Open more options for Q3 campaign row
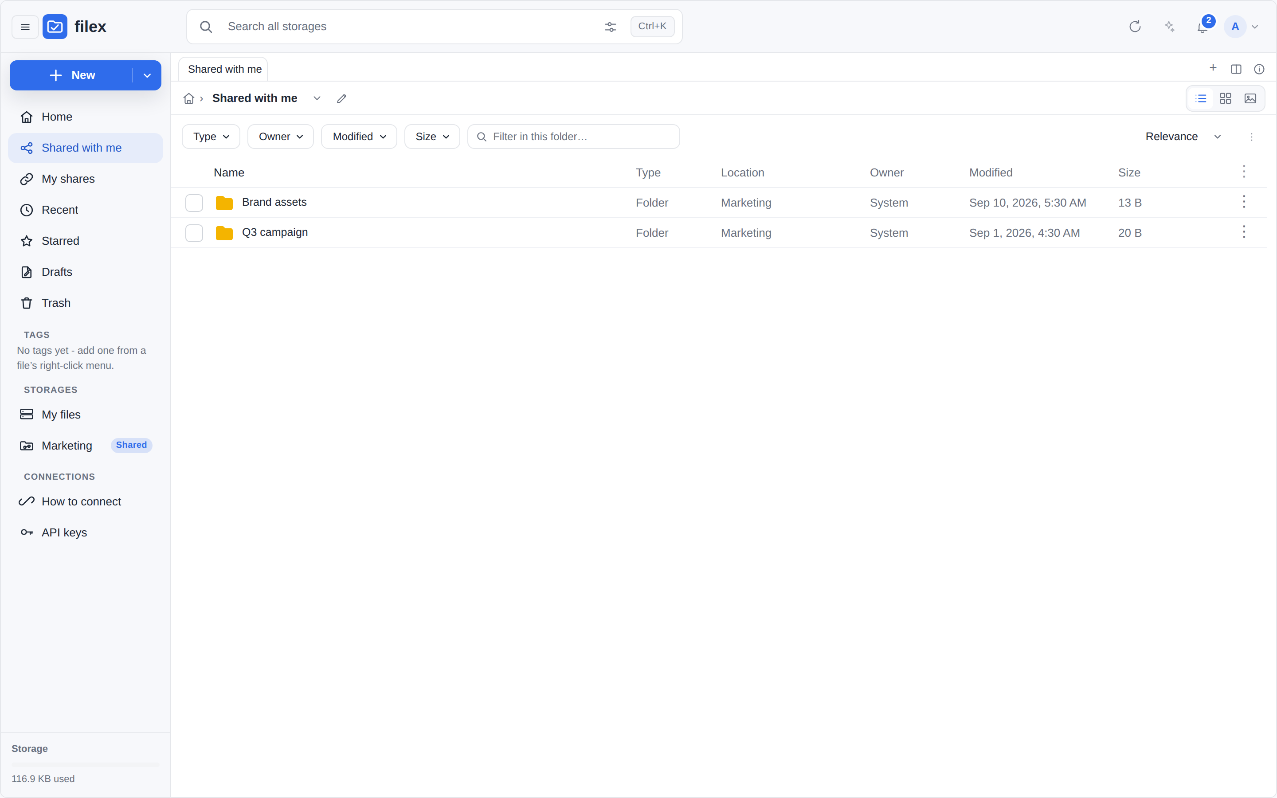The height and width of the screenshot is (798, 1277). click(1244, 232)
